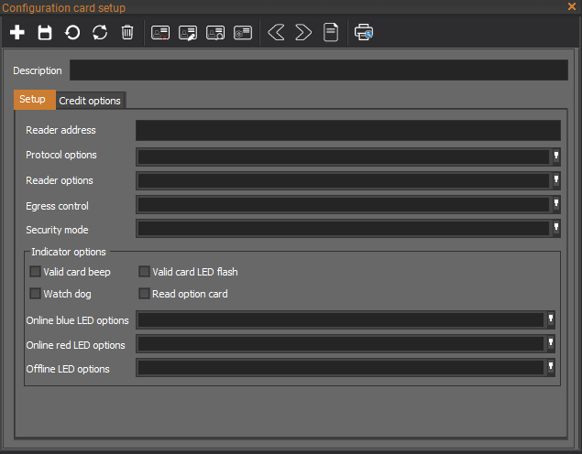
Task: Refresh using the circular arrows icon
Action: [100, 33]
